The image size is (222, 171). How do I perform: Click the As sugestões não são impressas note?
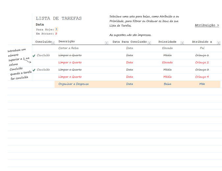[130, 35]
